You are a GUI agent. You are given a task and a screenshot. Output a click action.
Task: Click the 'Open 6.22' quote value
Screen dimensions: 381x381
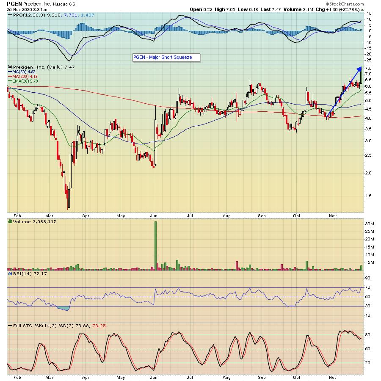(201, 9)
